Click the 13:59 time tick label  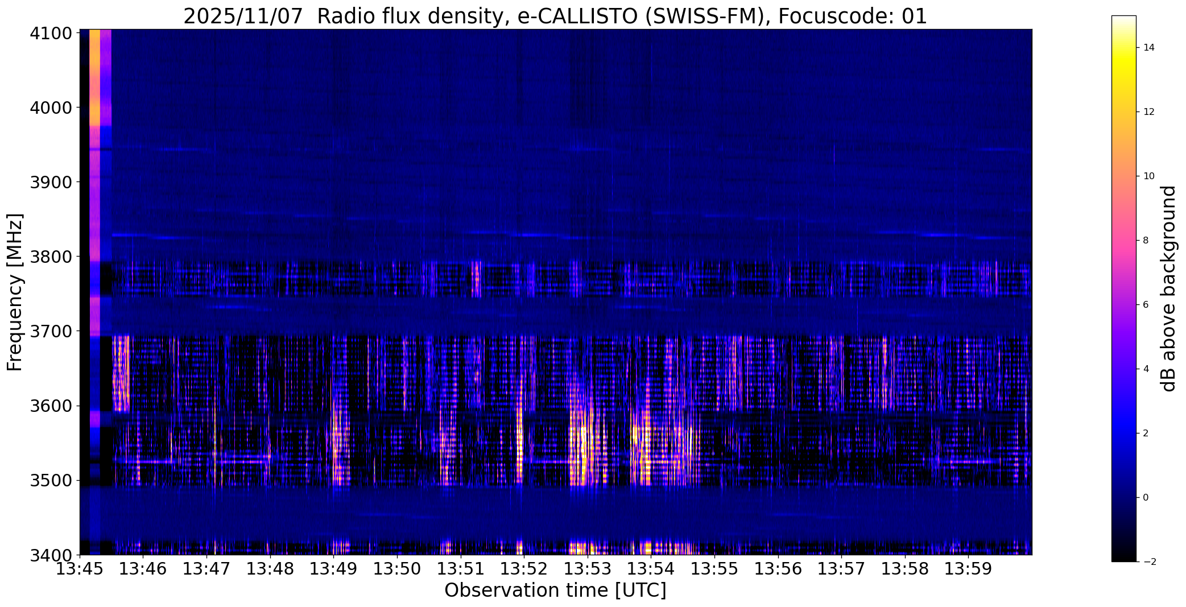968,569
